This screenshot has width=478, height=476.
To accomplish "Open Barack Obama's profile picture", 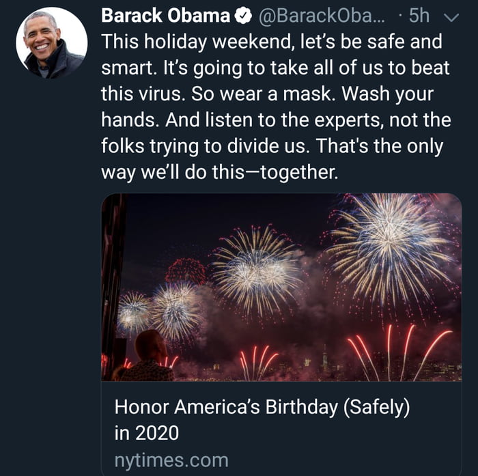I will coord(51,43).
